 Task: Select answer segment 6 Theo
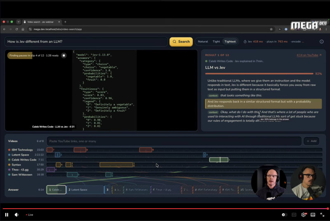[166, 190]
